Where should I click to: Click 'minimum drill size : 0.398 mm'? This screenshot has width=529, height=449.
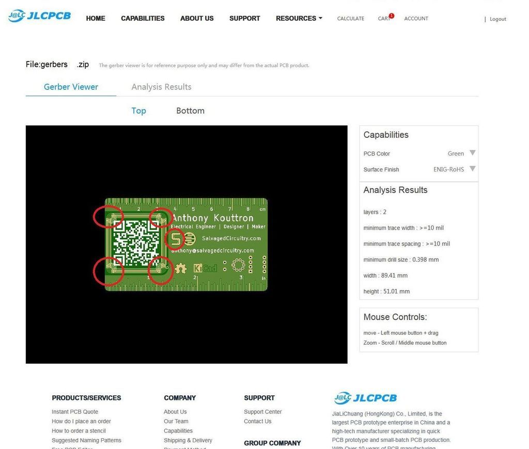(401, 260)
